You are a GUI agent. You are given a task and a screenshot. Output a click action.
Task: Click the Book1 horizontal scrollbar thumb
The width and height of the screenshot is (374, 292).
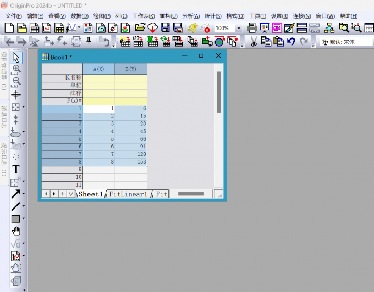coord(191,194)
